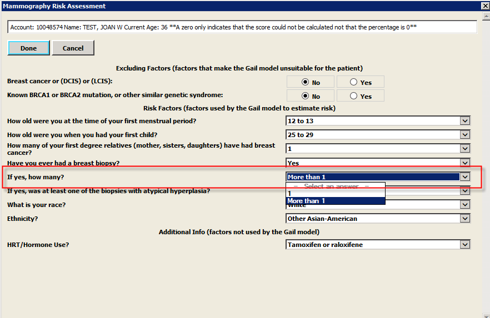This screenshot has height=318, width=490.
Task: Click the Cancel button
Action: click(x=73, y=48)
